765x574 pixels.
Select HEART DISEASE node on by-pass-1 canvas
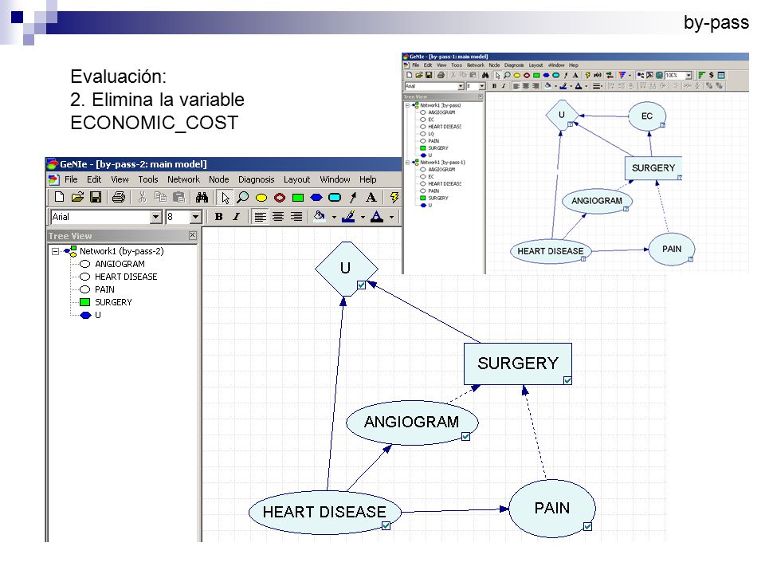pyautogui.click(x=551, y=251)
